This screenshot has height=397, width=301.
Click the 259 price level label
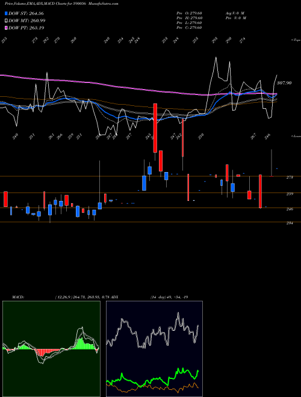290,194
